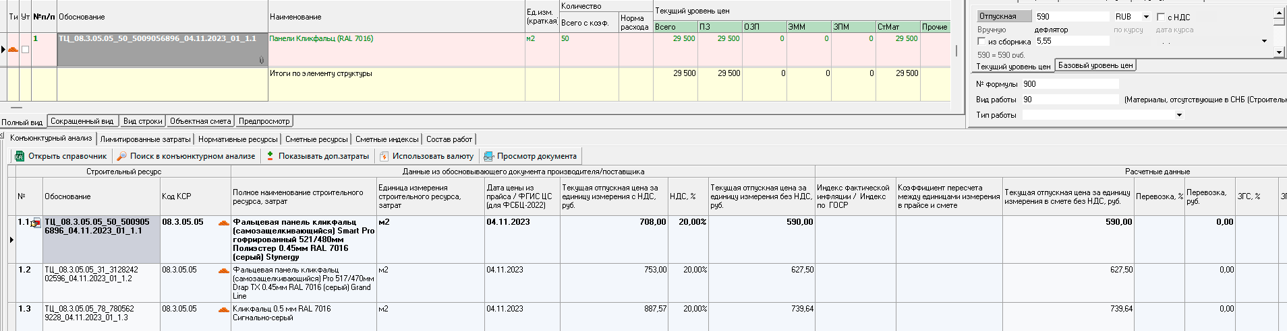Switch to the Сметные ресурсы tab
The width and height of the screenshot is (1287, 331).
pos(316,139)
